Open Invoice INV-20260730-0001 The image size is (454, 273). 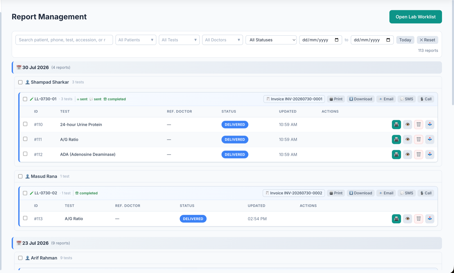tap(294, 99)
